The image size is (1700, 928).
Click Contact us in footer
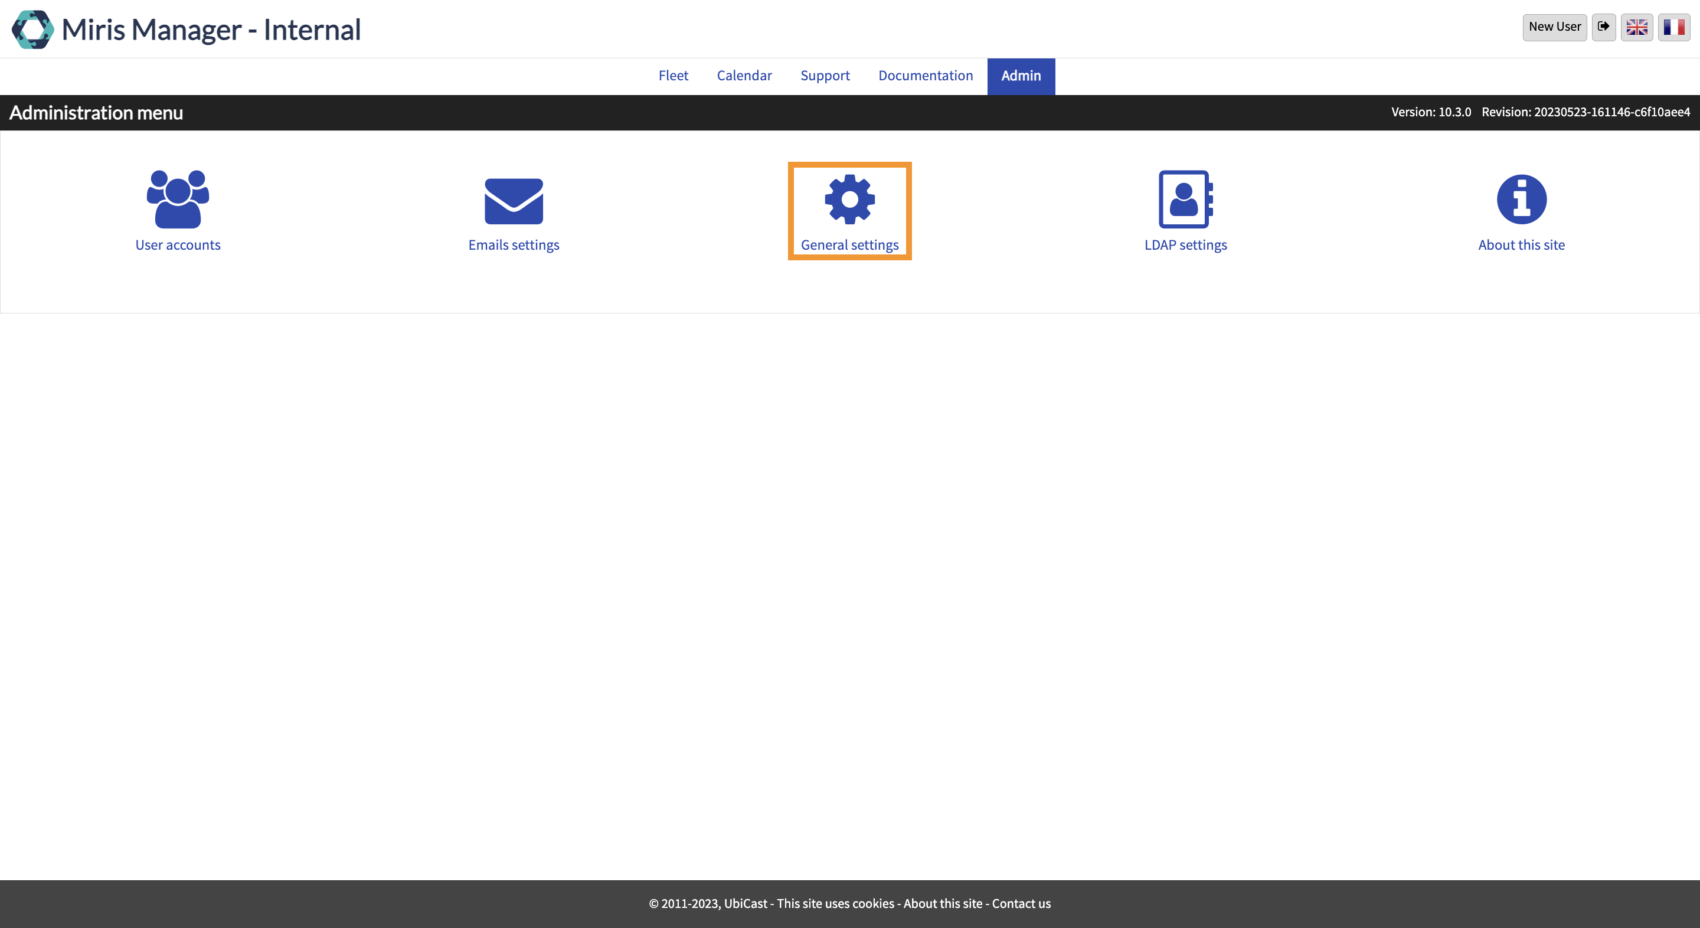(1021, 904)
